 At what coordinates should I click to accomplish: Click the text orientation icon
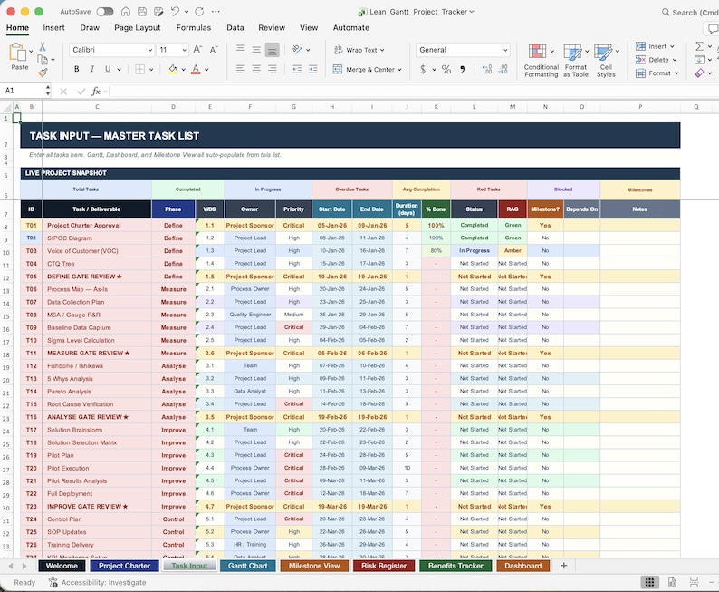point(298,50)
